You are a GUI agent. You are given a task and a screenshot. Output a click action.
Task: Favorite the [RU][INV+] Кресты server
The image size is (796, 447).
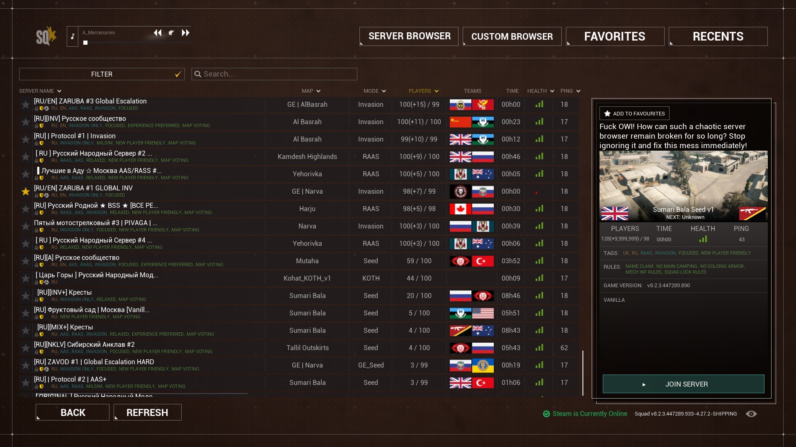pyautogui.click(x=26, y=296)
